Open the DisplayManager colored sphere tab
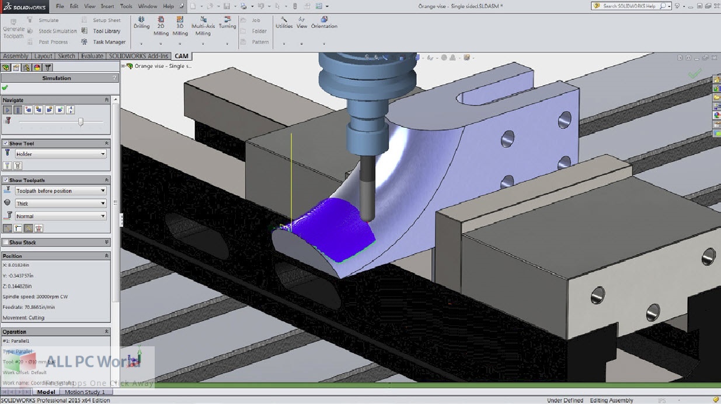 pyautogui.click(x=37, y=68)
